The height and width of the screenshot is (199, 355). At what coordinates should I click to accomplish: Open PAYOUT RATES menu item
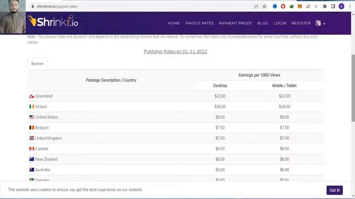point(200,23)
